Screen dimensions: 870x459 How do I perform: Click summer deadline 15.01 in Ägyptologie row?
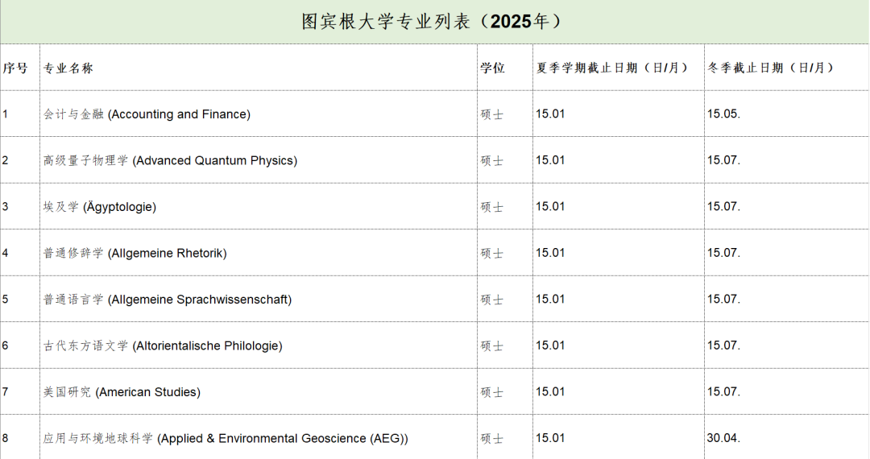[x=550, y=207]
